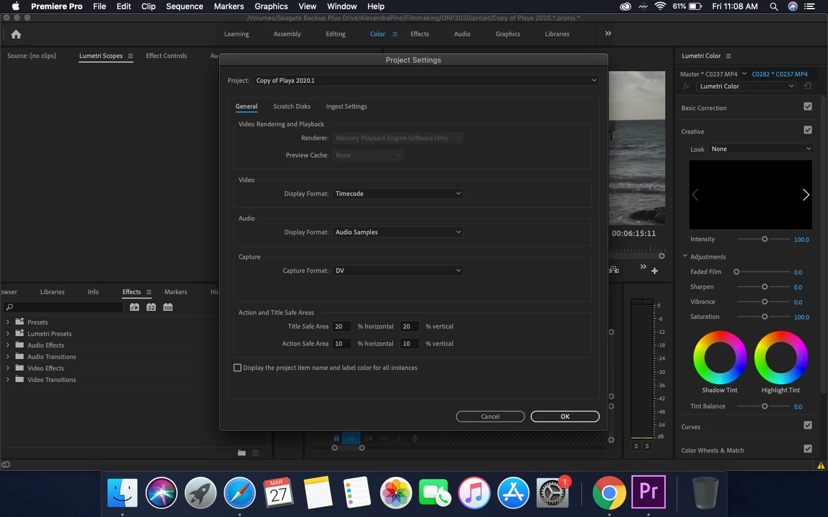Click the Effects panel search field
Screen dimensions: 828x517
click(x=63, y=307)
